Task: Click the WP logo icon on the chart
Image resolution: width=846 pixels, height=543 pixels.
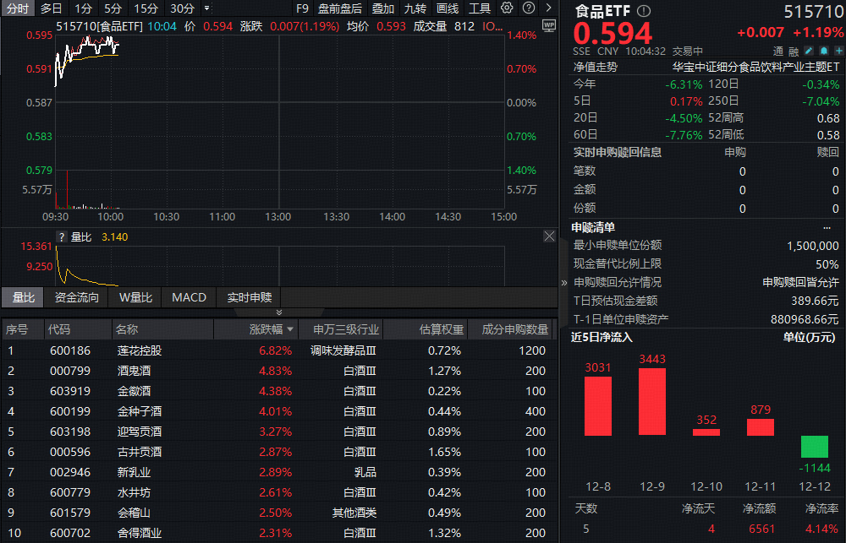Action: 548,26
